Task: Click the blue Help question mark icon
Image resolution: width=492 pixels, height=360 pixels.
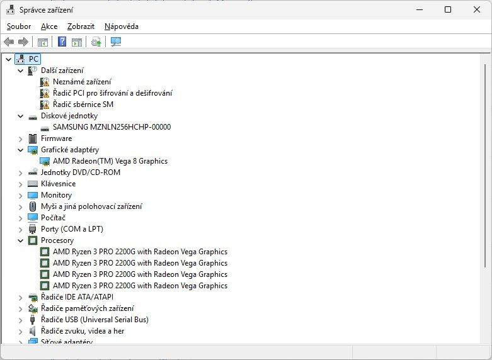Action: [x=62, y=42]
